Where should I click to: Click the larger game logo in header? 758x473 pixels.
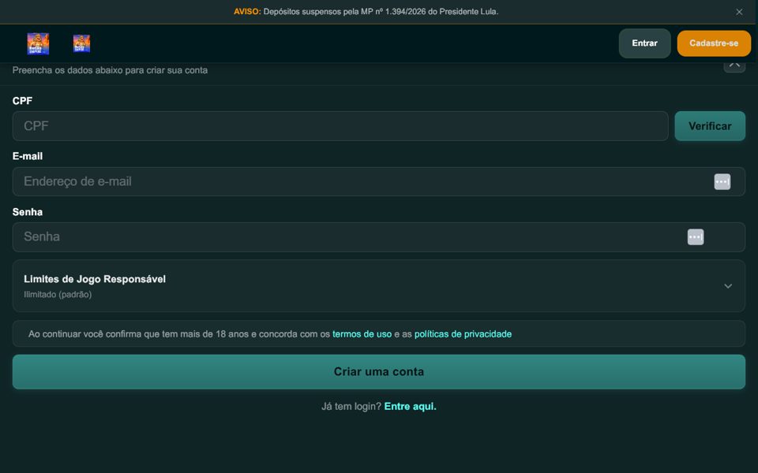(x=38, y=43)
